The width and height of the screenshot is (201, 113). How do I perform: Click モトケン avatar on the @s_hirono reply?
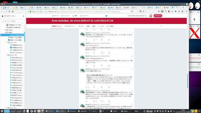coord(82,45)
